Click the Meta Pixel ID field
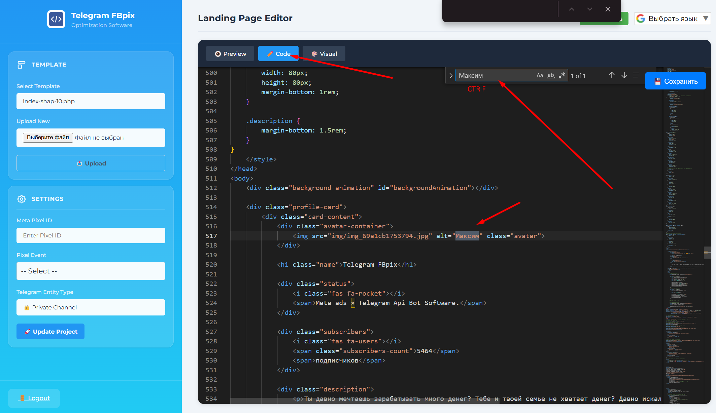The width and height of the screenshot is (716, 413). point(91,235)
